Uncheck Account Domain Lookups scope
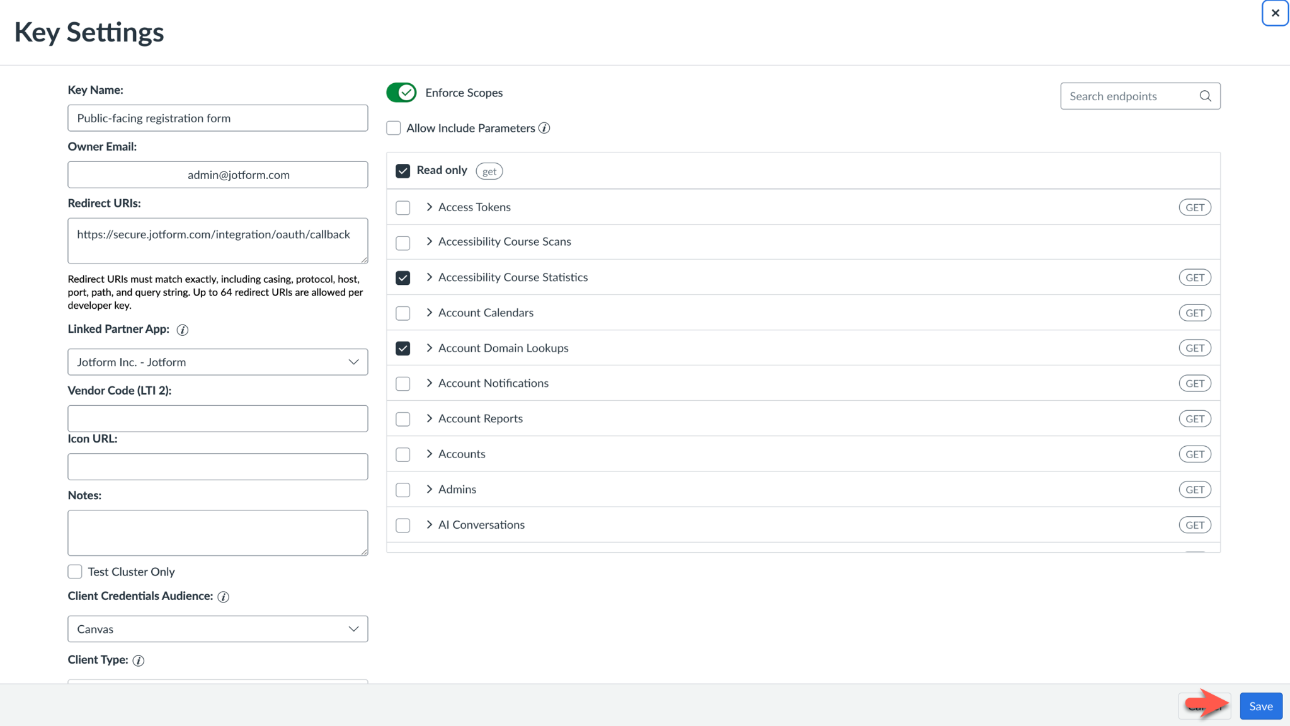1290x726 pixels. tap(403, 349)
